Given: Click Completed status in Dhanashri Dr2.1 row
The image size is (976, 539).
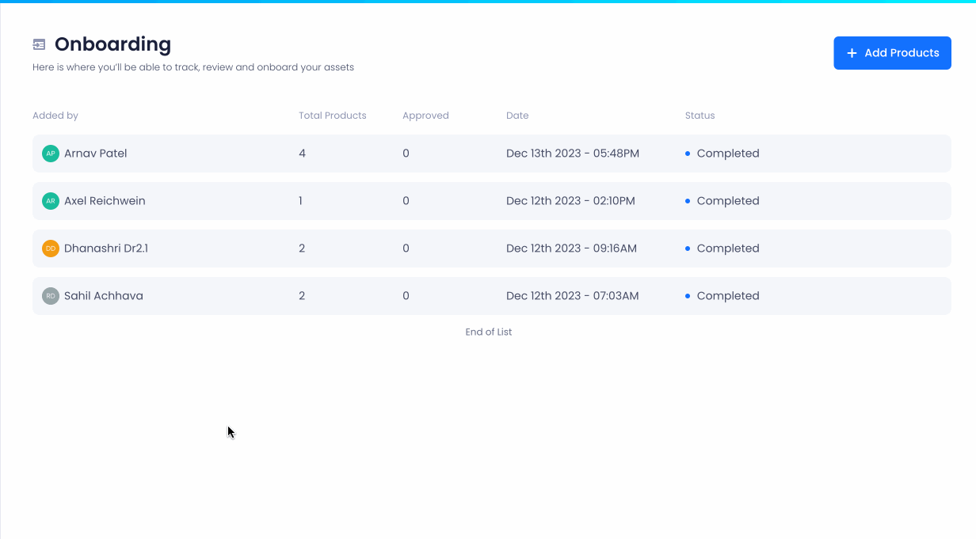Looking at the screenshot, I should coord(722,249).
